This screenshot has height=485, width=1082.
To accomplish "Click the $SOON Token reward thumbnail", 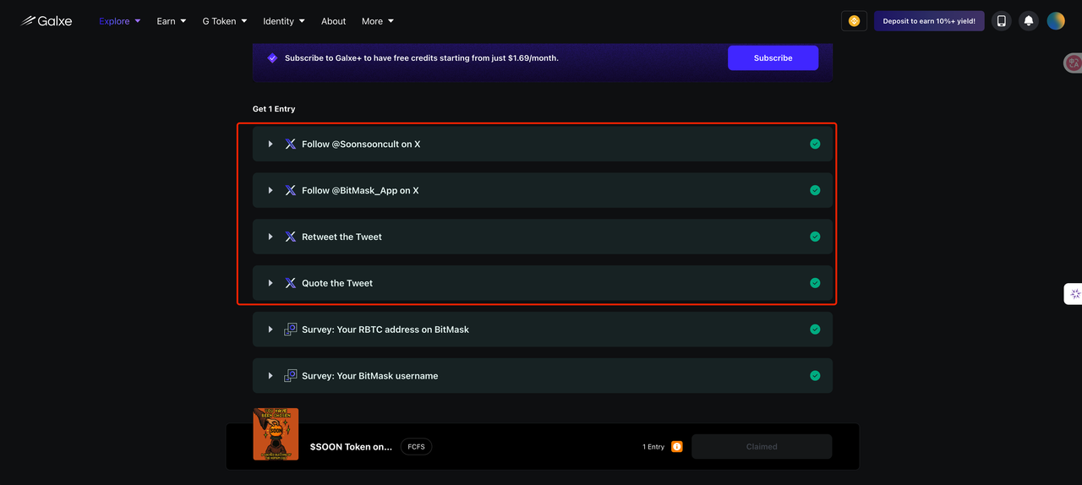I will click(276, 434).
